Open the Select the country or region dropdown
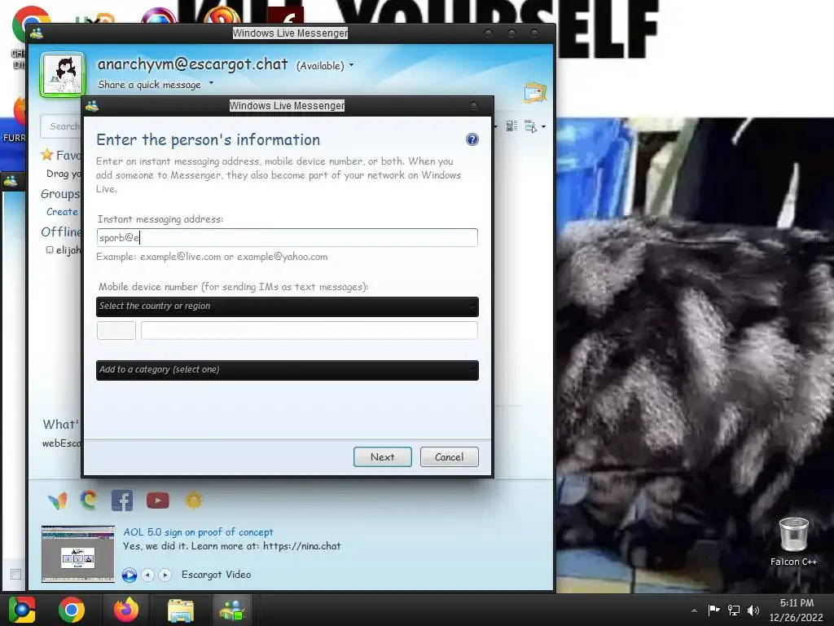This screenshot has width=834, height=626. (288, 306)
